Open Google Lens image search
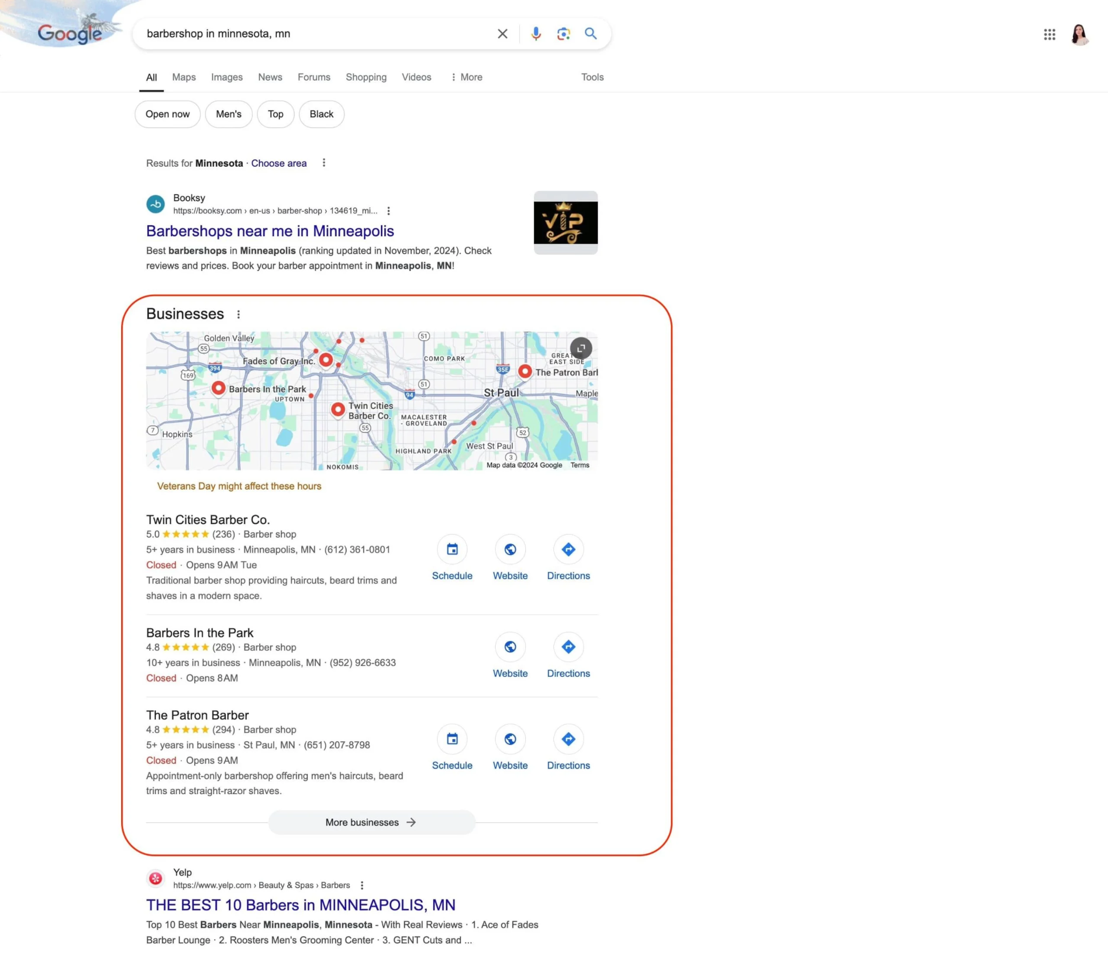 [x=563, y=34]
